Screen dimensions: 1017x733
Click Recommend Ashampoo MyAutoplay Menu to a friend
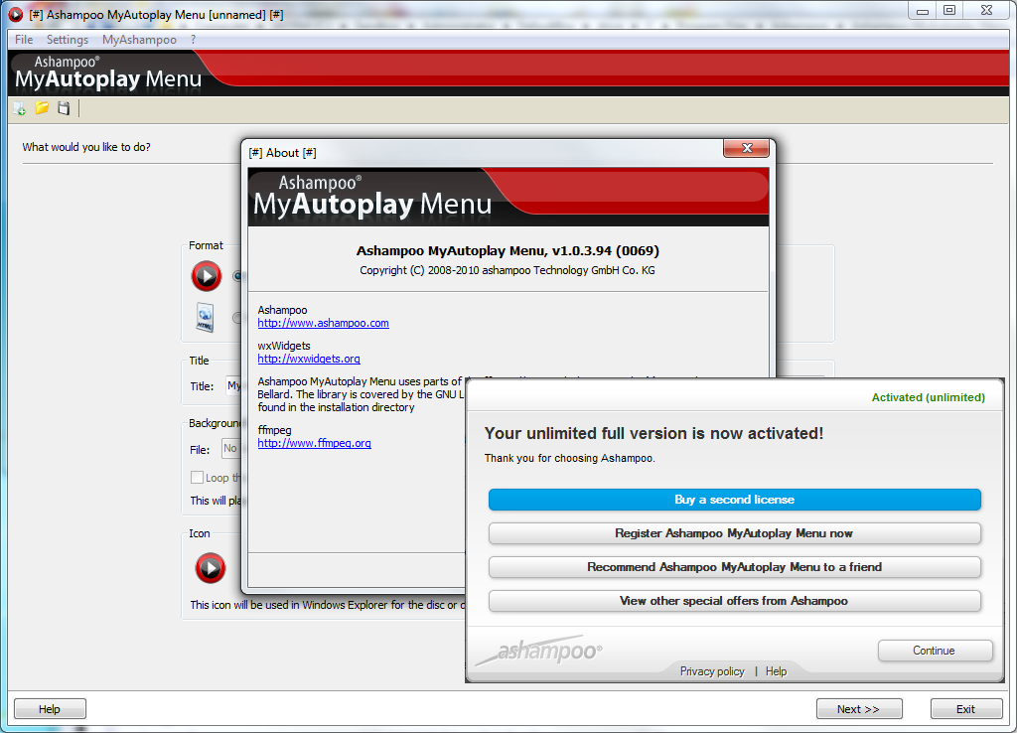click(734, 567)
